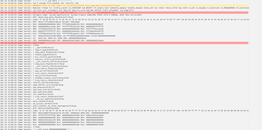262x130 pixels.
Task: Select line "RAX: ffffffffffffffda RBX: 000000000043f600"
Action: 52,115
